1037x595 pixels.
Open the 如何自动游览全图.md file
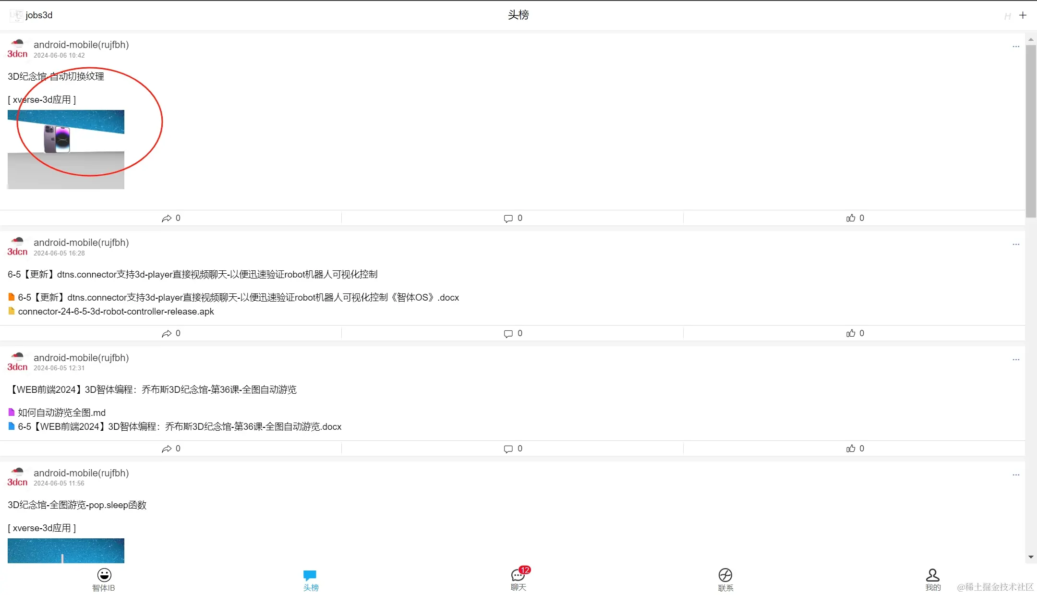[61, 413]
